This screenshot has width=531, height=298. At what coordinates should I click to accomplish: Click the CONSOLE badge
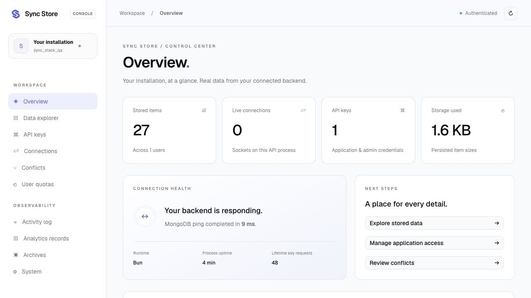(83, 14)
